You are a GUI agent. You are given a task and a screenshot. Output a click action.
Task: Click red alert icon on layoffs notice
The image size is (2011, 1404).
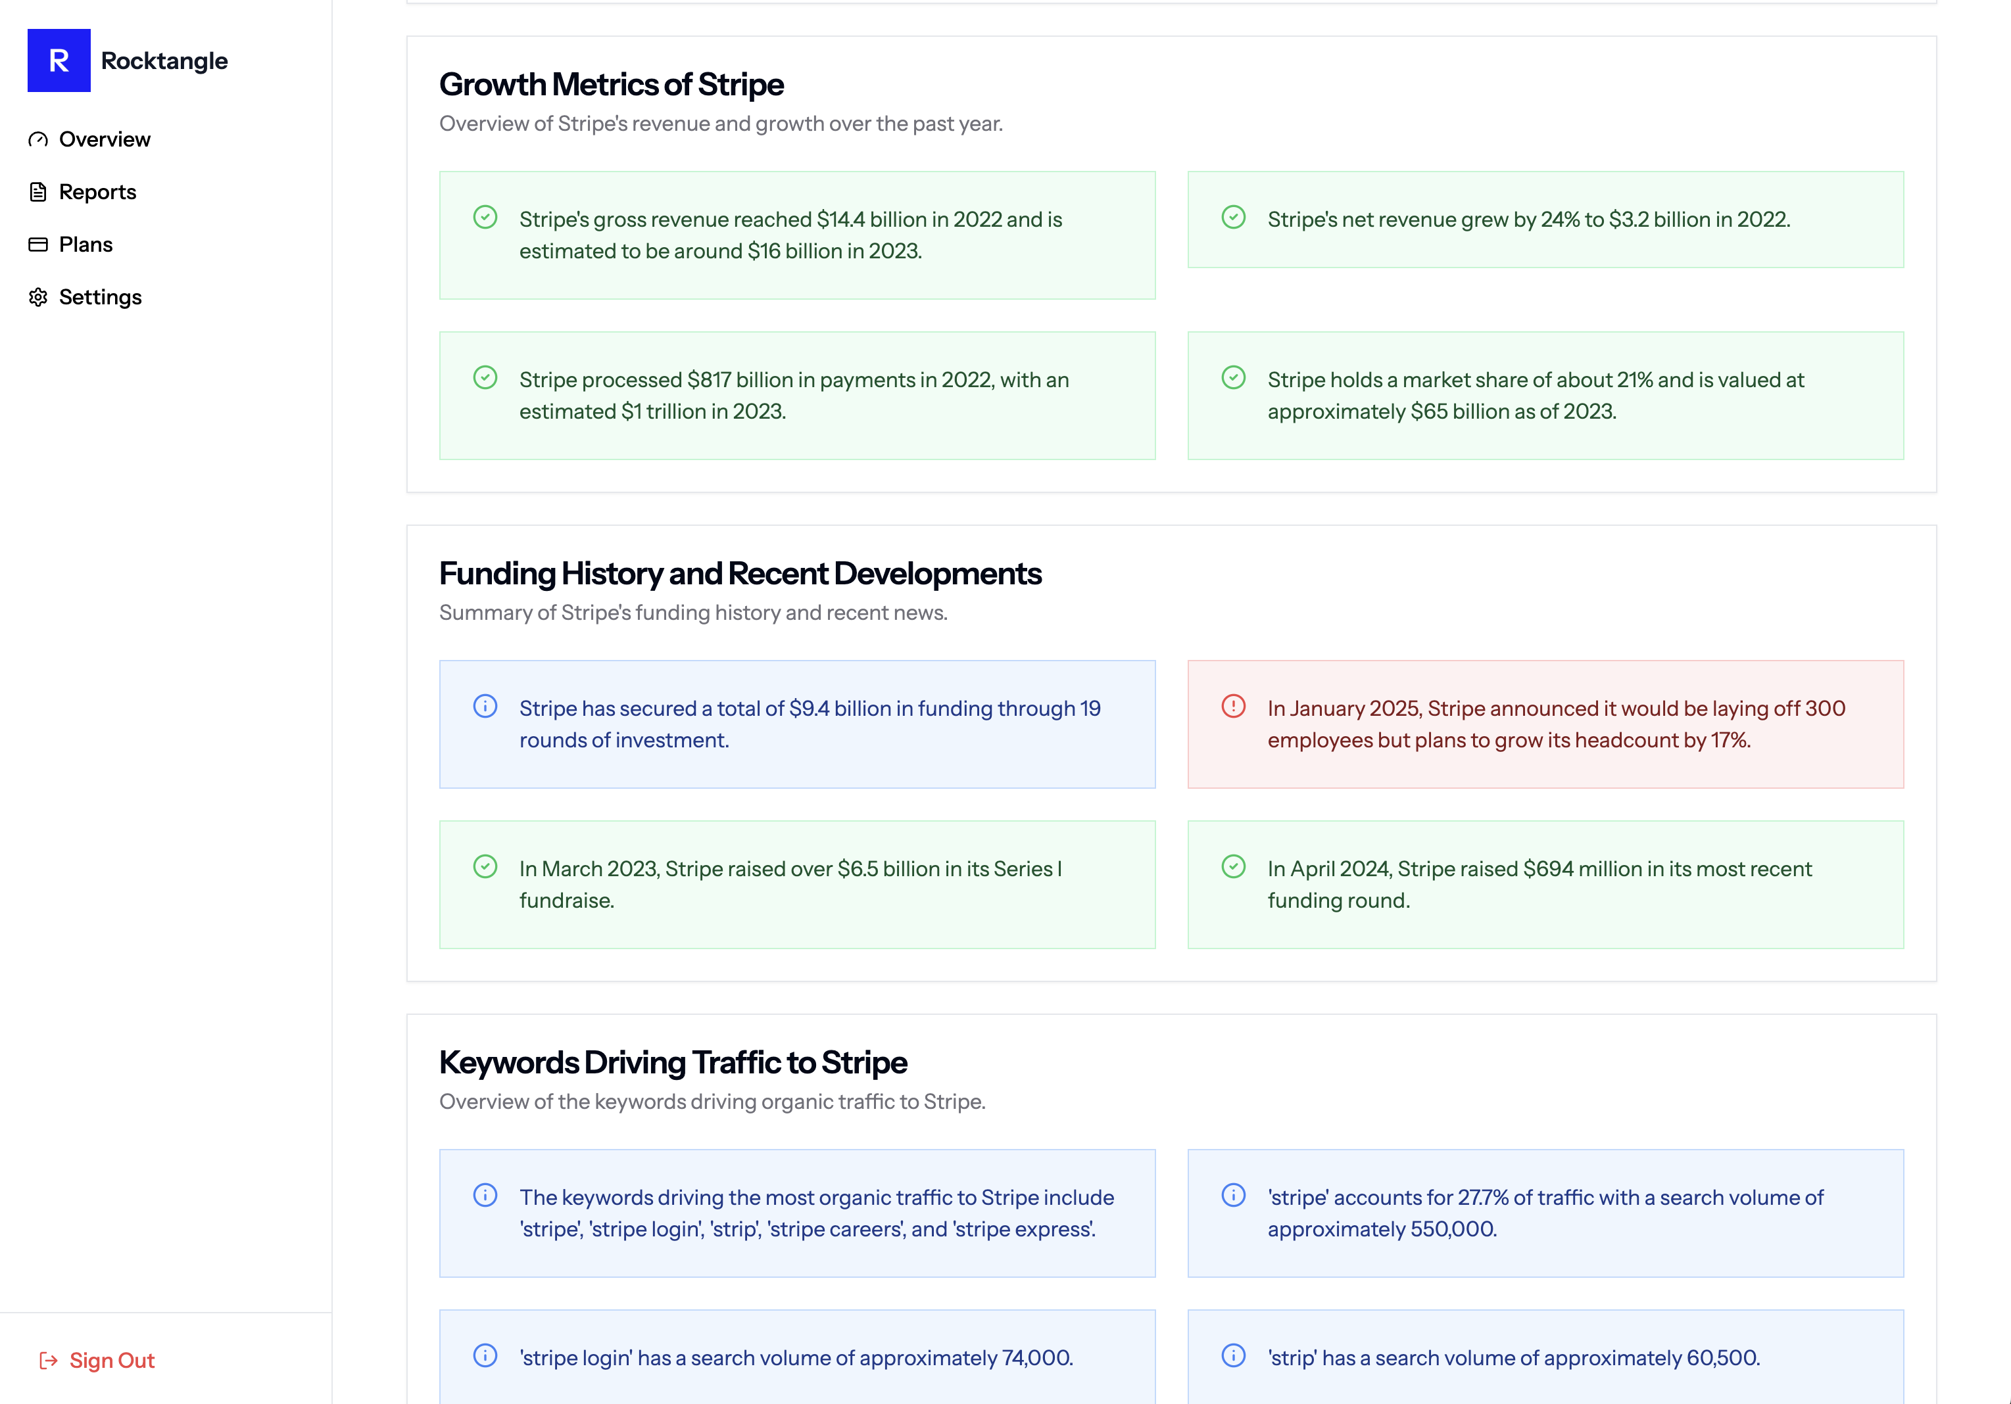click(x=1233, y=707)
